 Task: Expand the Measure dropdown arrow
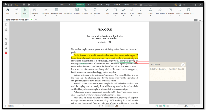click(x=179, y=16)
